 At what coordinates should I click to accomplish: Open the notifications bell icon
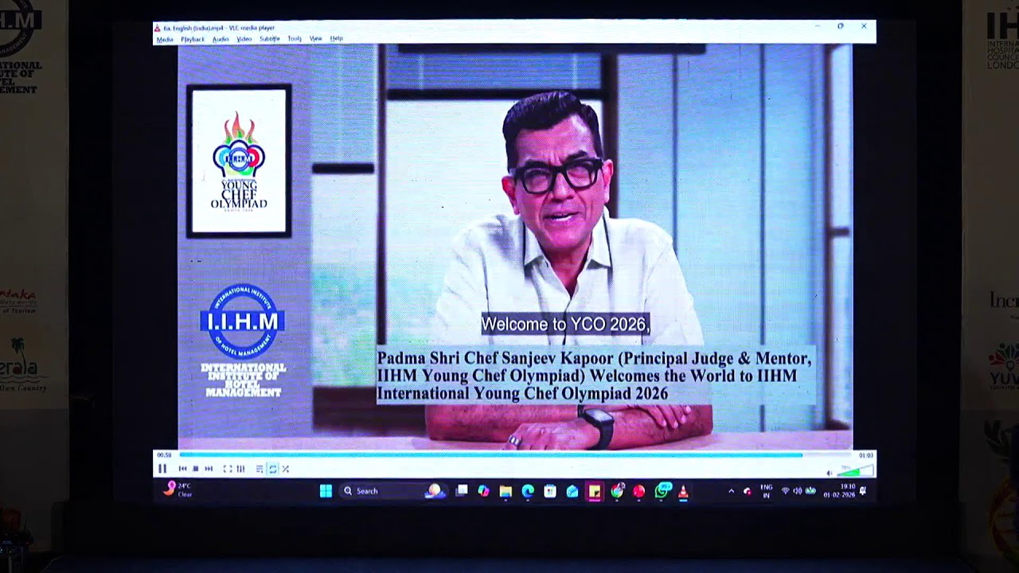point(863,491)
